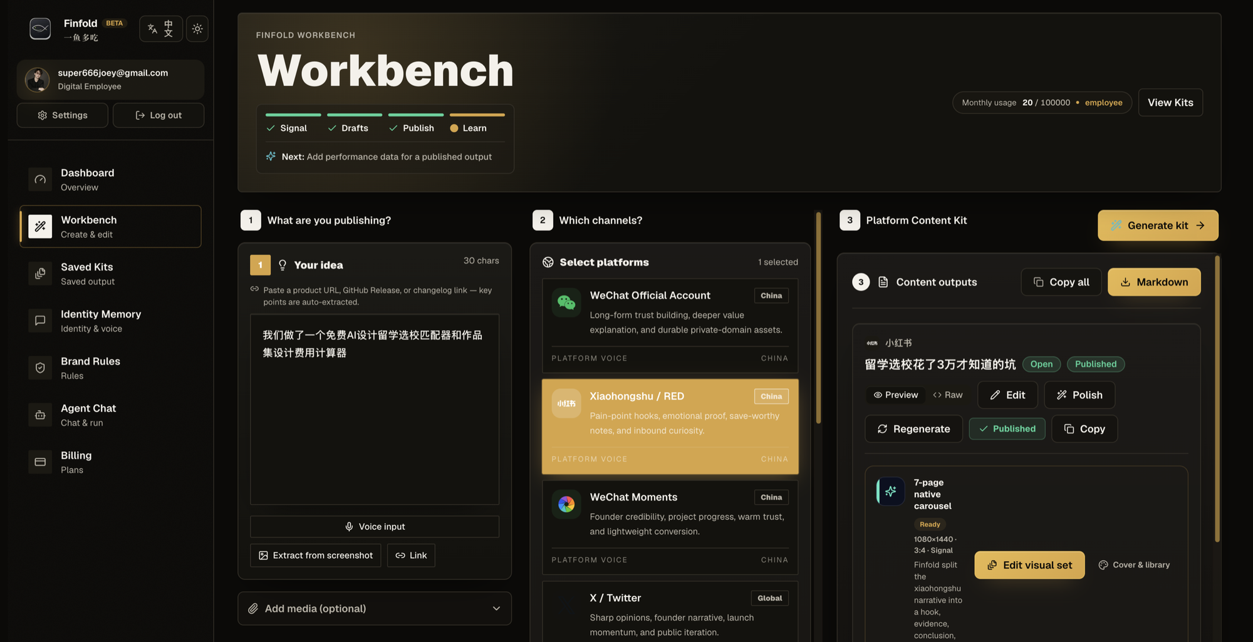Click Generate kit
This screenshot has height=642, width=1253.
[x=1158, y=225]
